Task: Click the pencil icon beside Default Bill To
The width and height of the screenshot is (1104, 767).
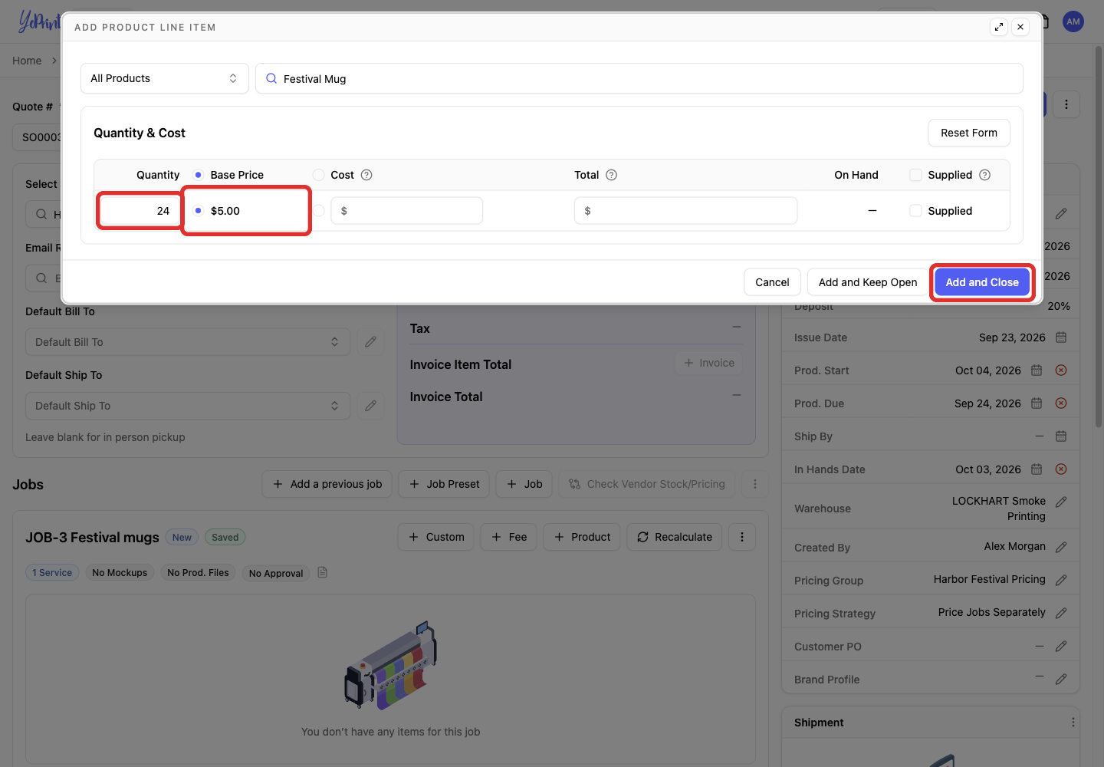Action: (x=370, y=342)
